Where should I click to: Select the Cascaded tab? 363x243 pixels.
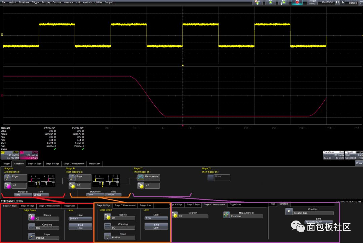click(19, 164)
